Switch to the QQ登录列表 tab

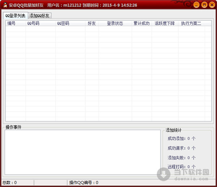[15, 16]
